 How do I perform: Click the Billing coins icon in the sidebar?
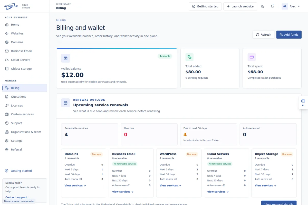point(7,88)
